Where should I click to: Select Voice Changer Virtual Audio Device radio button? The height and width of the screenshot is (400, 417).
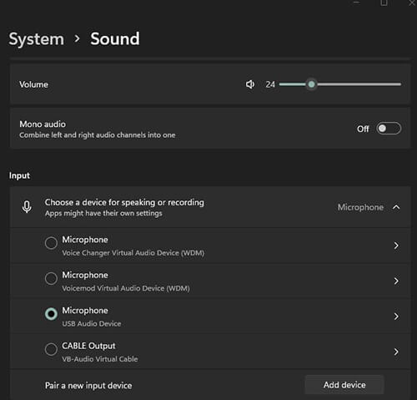(51, 243)
